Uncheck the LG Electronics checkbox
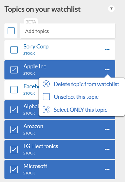The height and width of the screenshot is (182, 125). [x=14, y=149]
